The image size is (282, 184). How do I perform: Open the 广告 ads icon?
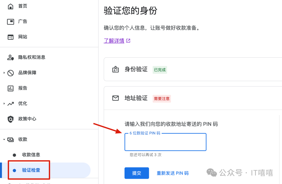coord(10,21)
